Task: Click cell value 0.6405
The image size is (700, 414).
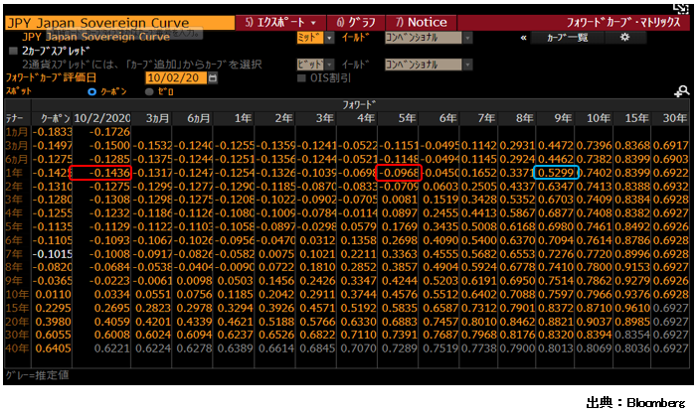Action: pyautogui.click(x=53, y=348)
